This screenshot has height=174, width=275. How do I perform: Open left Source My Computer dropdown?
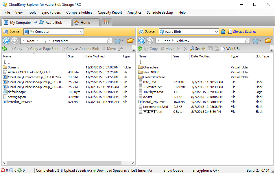pos(81,32)
